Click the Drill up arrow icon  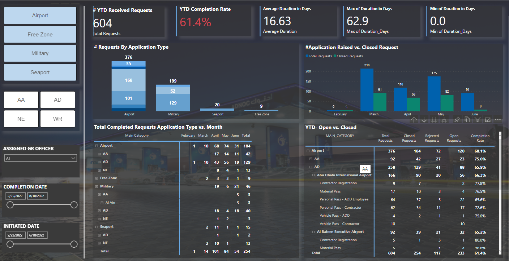[414, 120]
